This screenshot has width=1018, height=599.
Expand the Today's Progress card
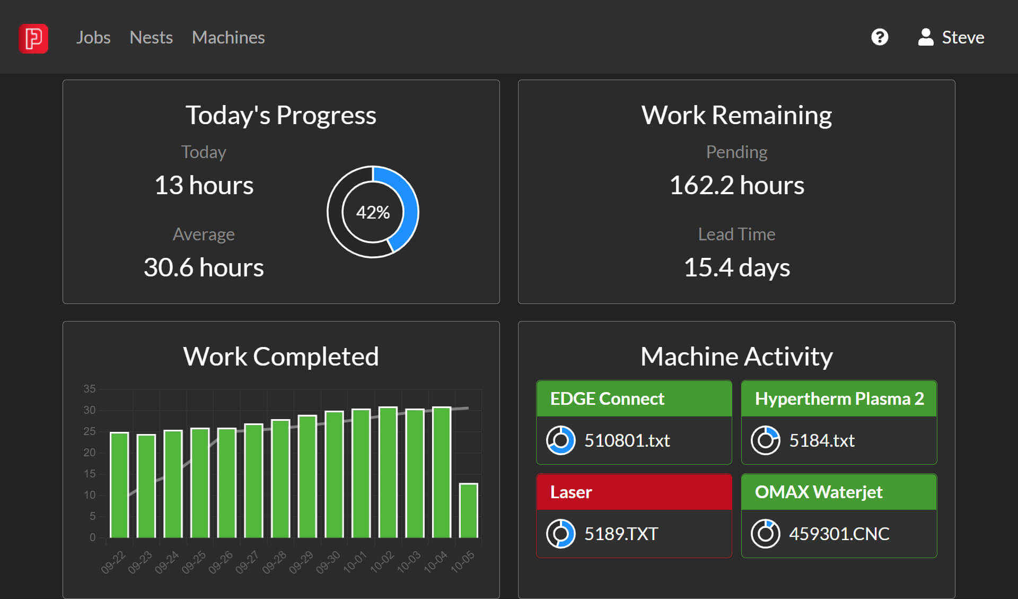pos(281,115)
